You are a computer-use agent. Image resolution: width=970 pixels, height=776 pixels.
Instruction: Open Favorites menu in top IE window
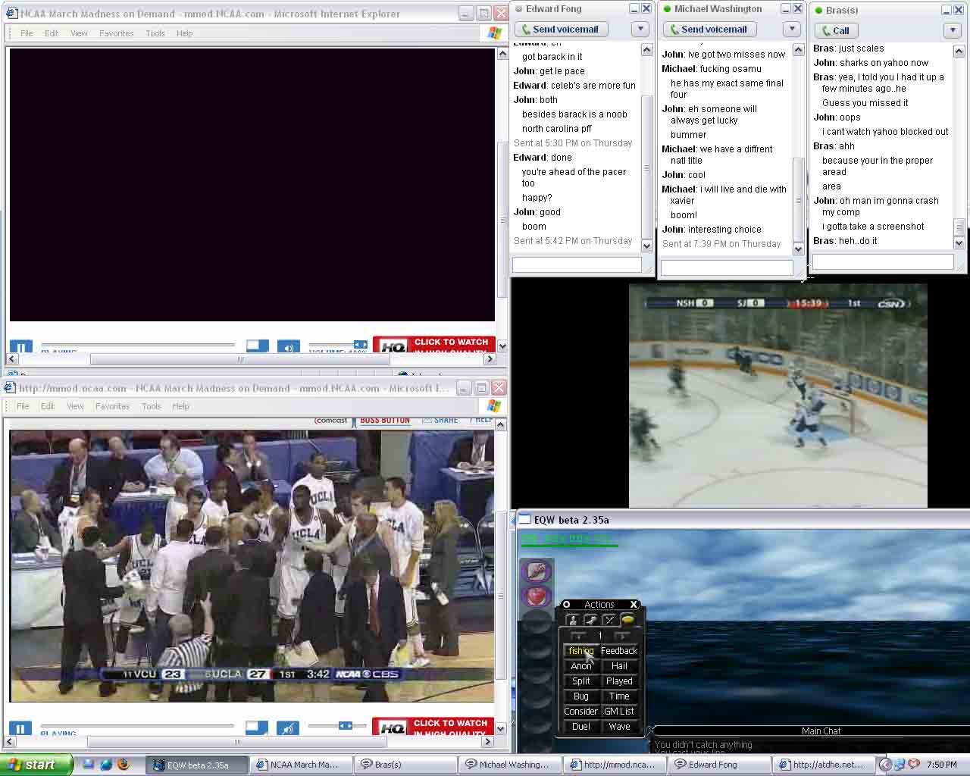point(116,33)
